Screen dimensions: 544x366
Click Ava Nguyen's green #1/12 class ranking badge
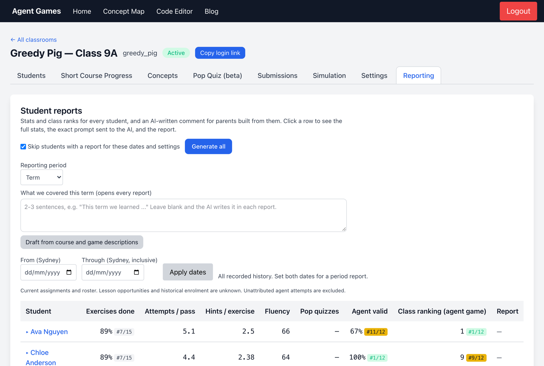(x=476, y=332)
